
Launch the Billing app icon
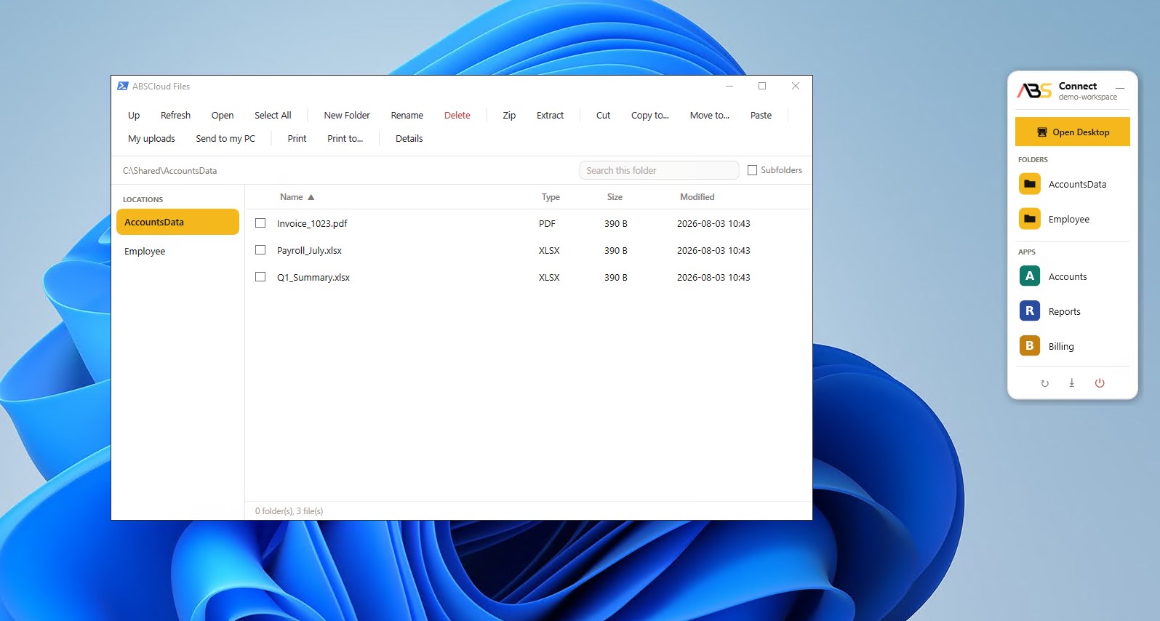1030,346
